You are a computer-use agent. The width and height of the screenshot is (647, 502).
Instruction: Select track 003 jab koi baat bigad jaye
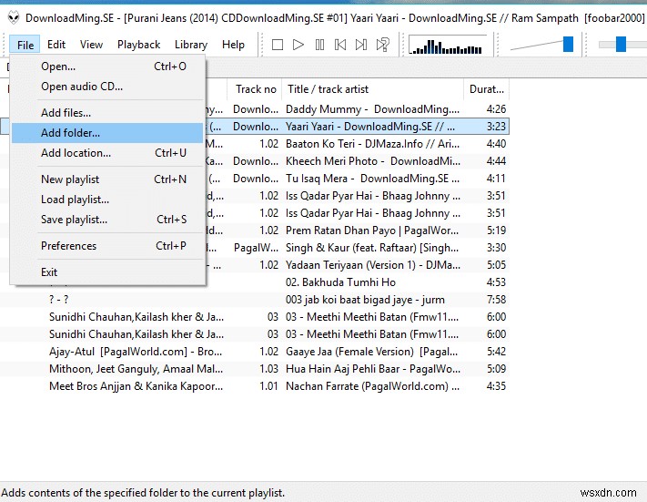point(365,300)
